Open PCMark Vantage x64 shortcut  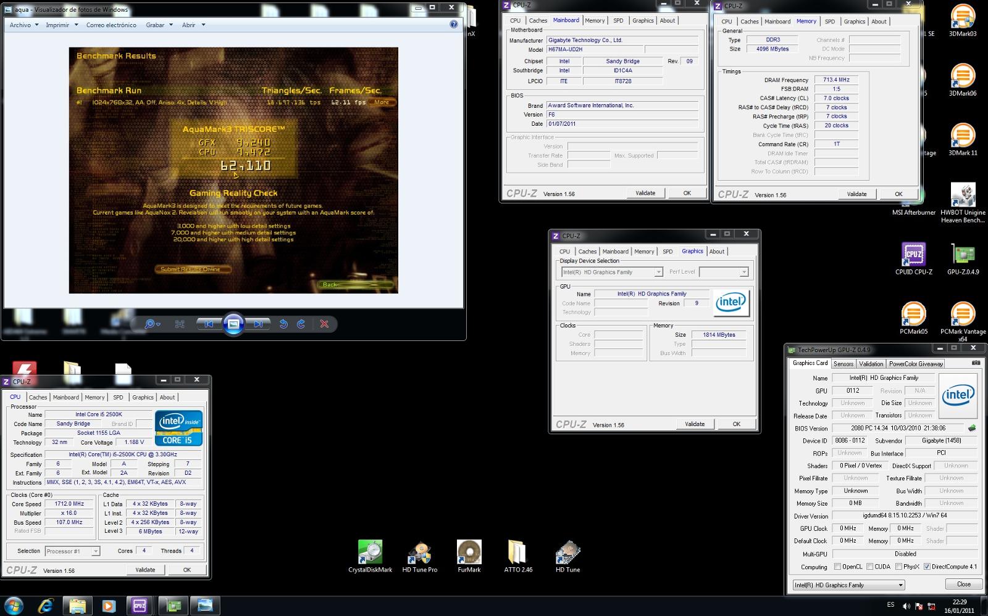coord(963,322)
